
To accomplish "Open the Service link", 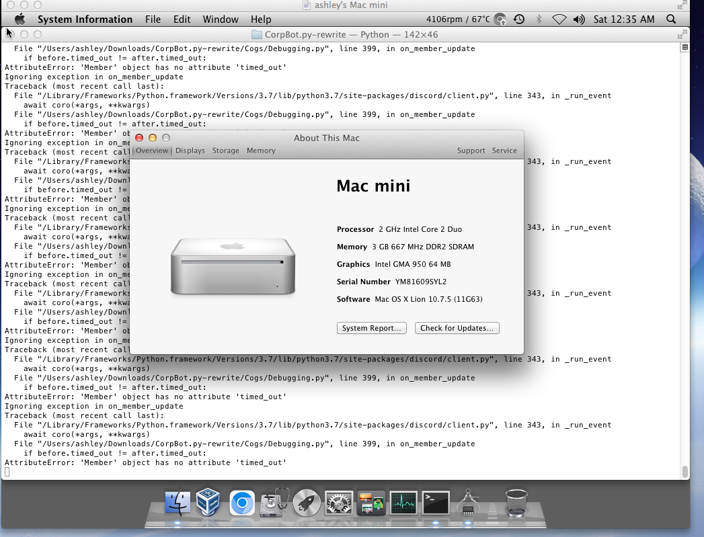I will coord(504,151).
